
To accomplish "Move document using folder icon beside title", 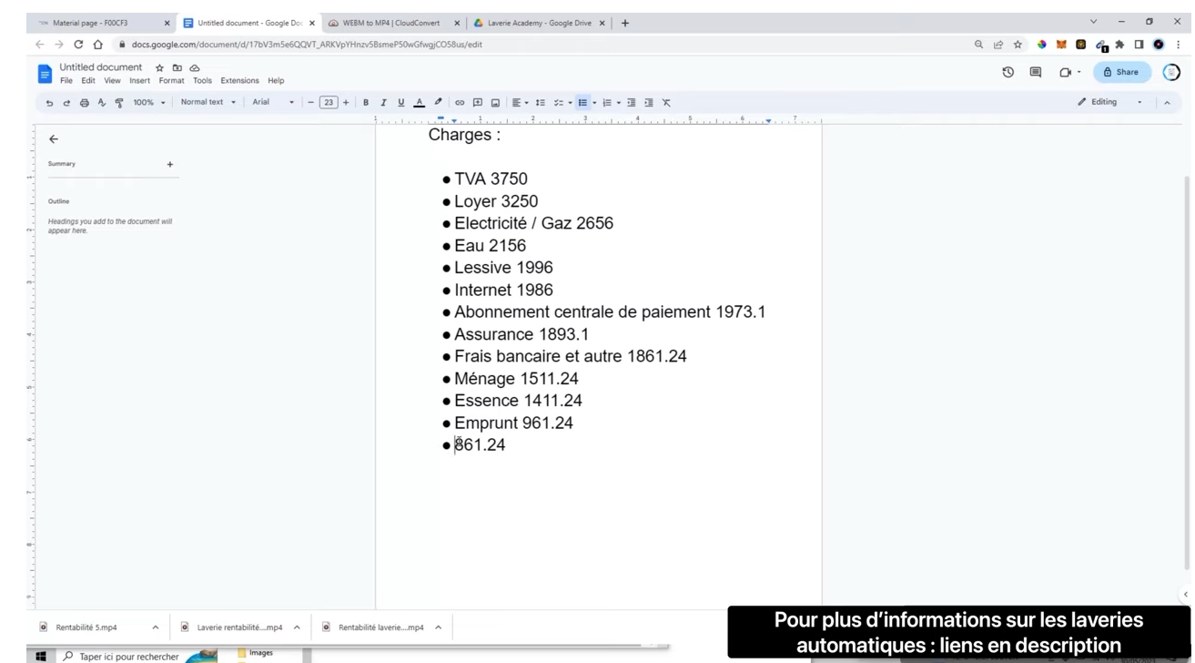I will [177, 68].
